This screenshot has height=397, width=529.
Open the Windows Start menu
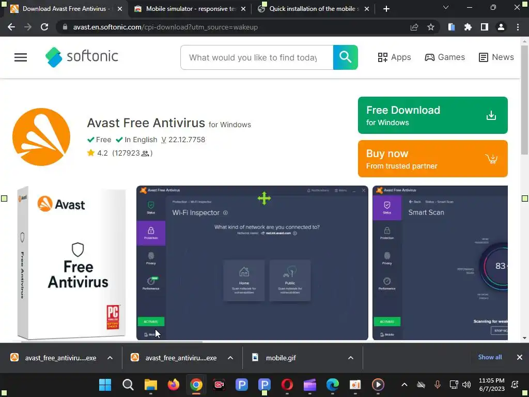point(105,385)
